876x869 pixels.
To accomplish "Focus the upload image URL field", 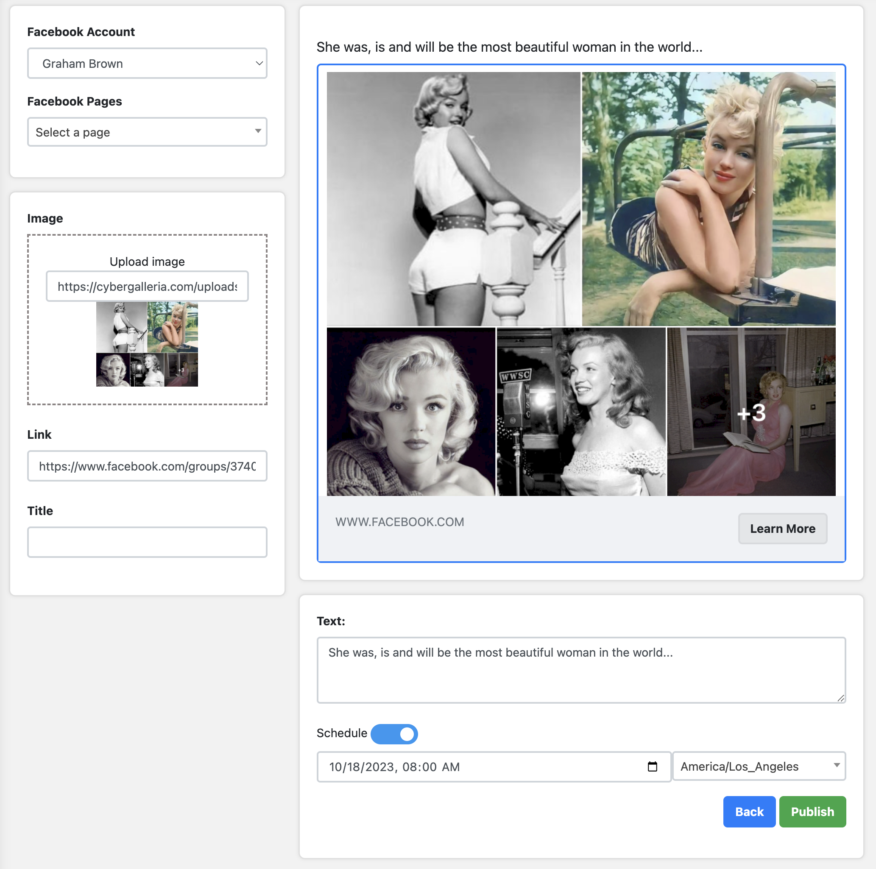I will [x=147, y=287].
